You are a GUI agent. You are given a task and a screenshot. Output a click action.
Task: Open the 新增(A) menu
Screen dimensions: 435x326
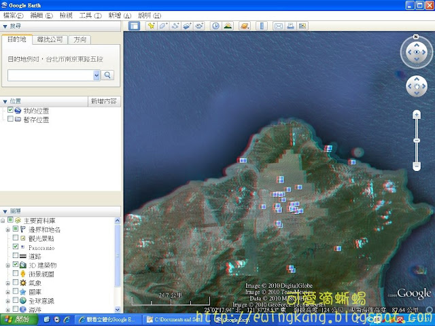click(120, 16)
